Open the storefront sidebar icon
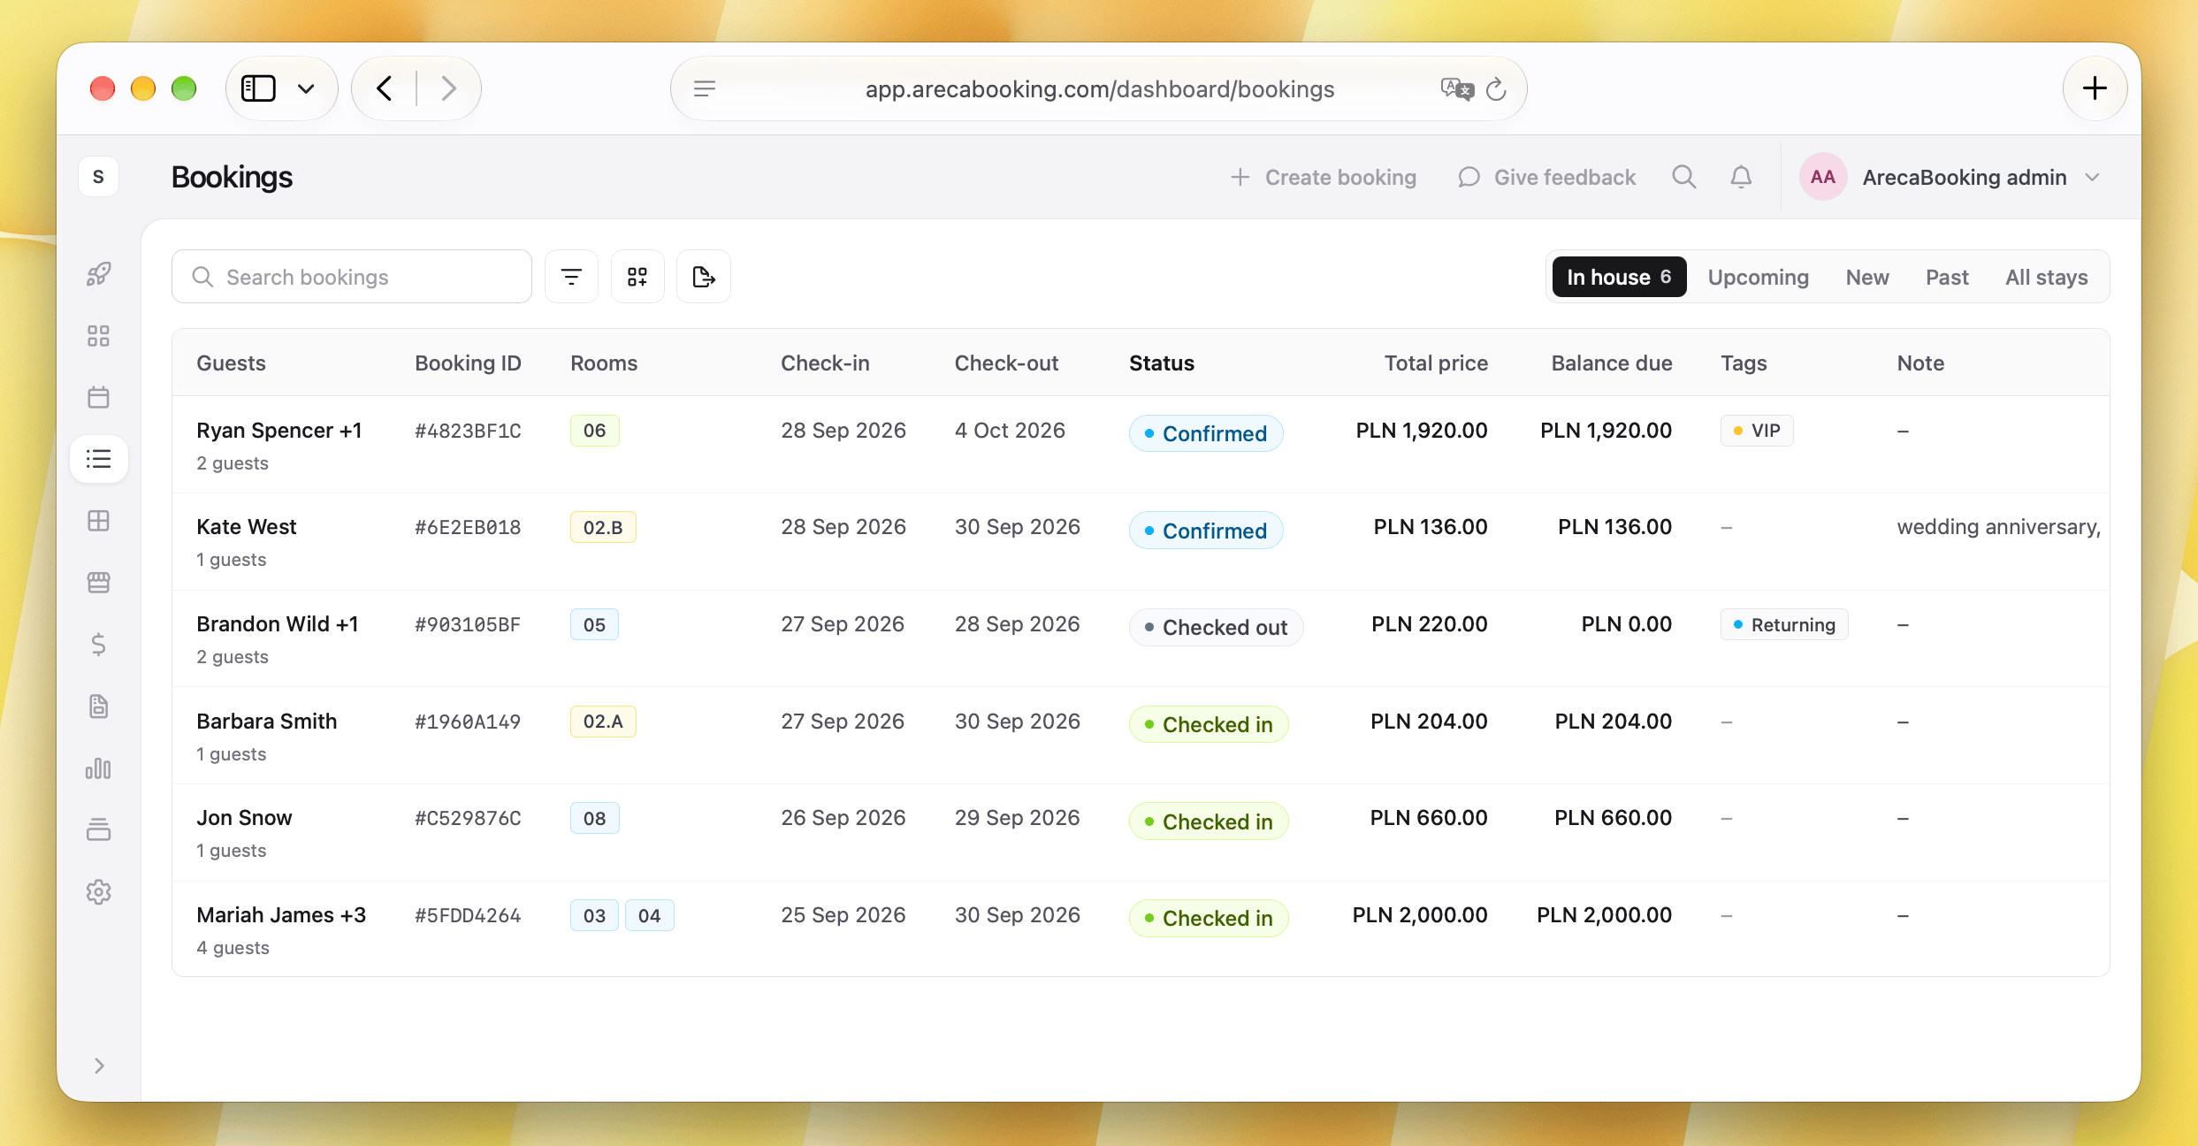2198x1146 pixels. pos(99,583)
